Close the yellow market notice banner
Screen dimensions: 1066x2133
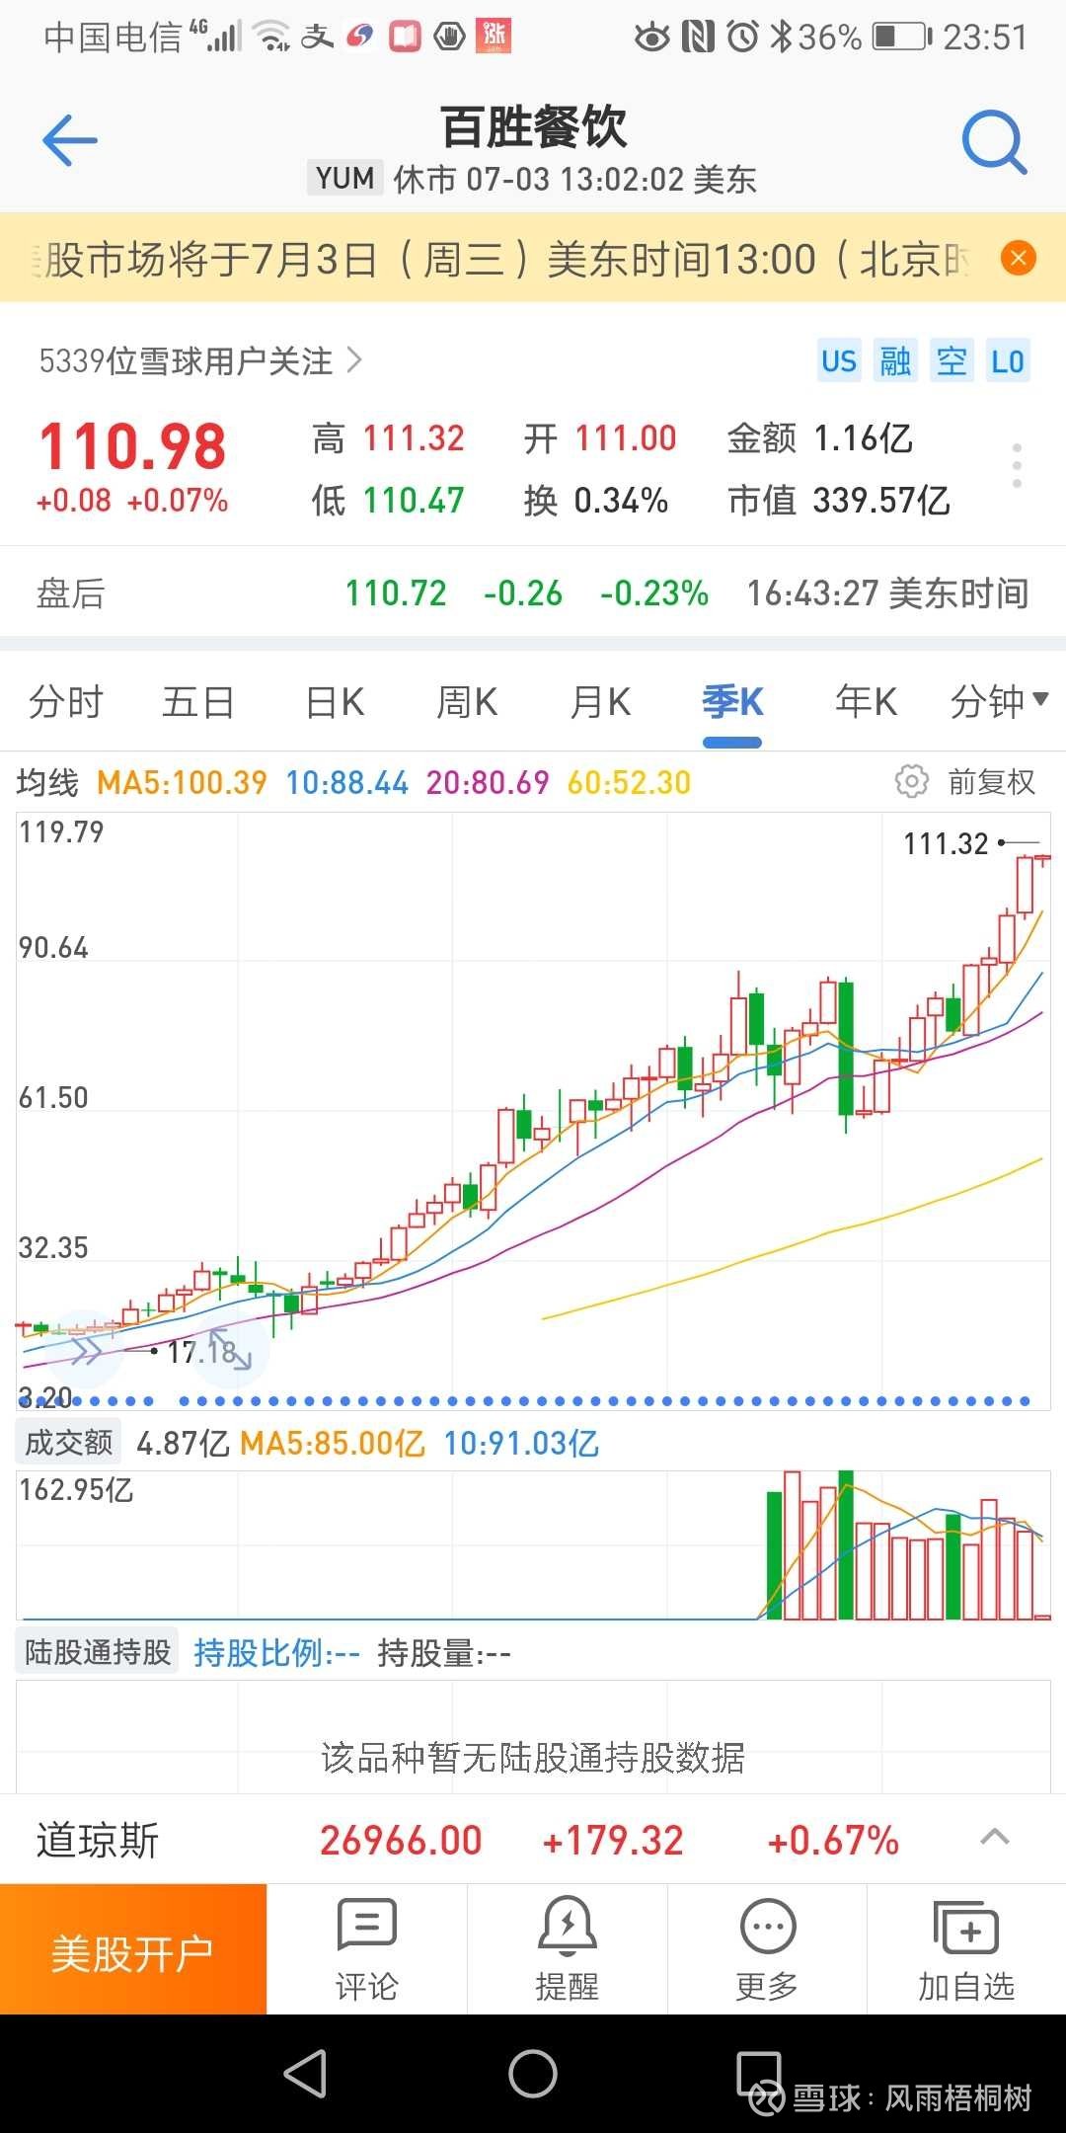click(x=1019, y=259)
